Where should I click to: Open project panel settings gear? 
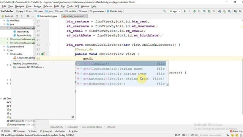click(x=28, y=16)
